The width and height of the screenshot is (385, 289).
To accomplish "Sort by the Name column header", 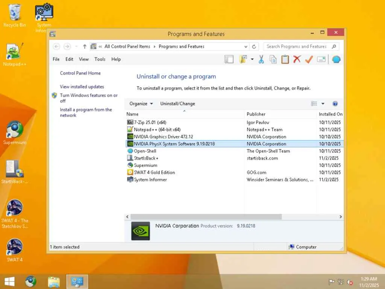I will coord(184,114).
